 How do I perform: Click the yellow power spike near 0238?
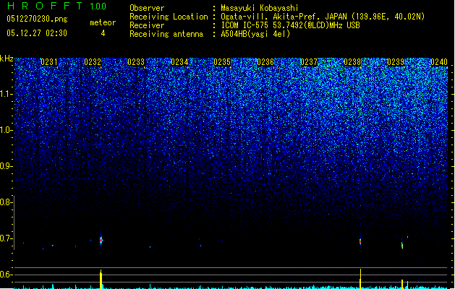(360, 279)
